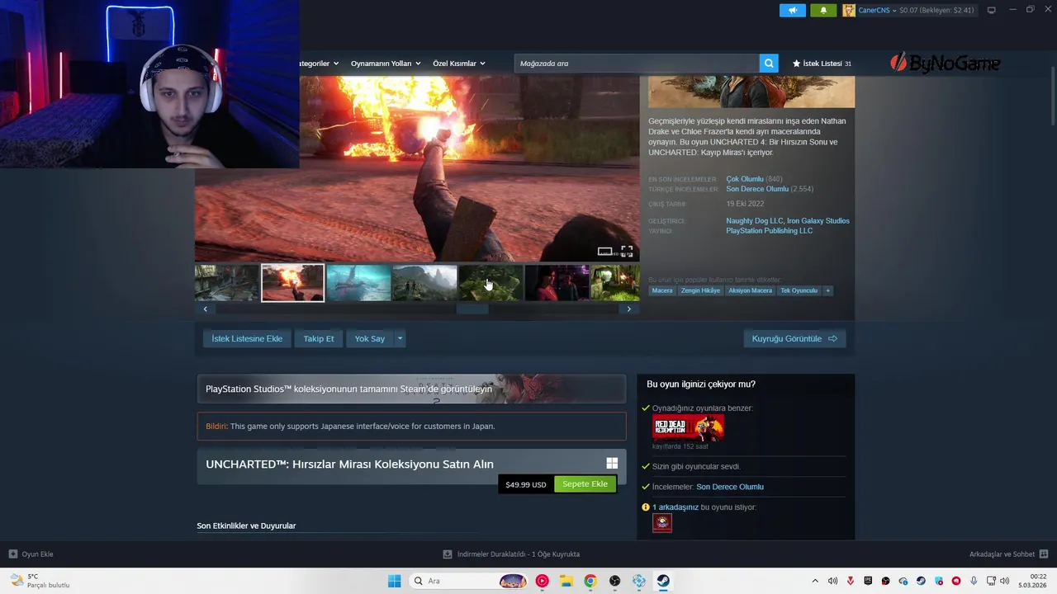Click Son Derece Olumlu link in the İncelemeler row
Screen dimensions: 1057x594
pos(730,487)
